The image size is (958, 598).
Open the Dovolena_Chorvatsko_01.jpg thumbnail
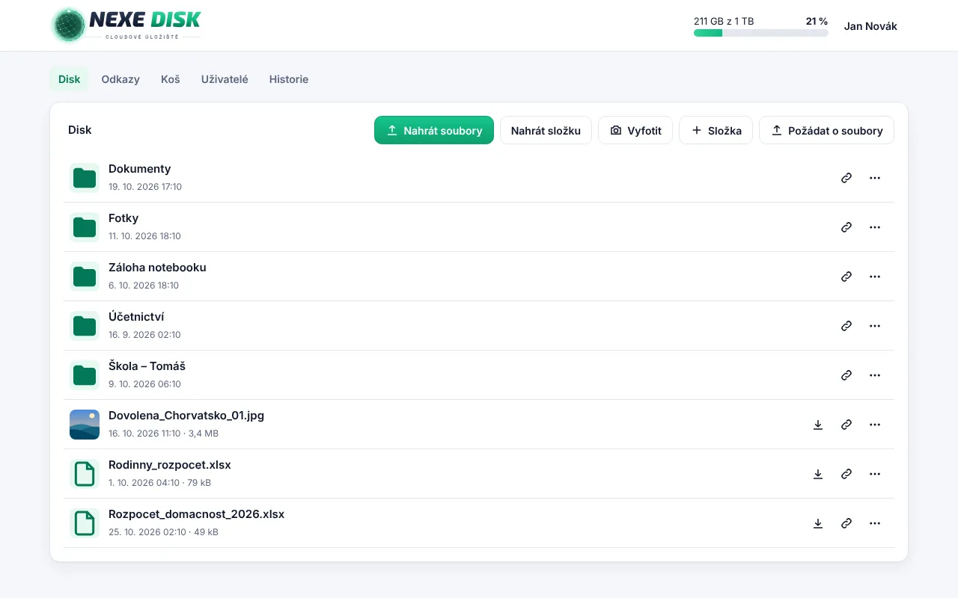[85, 425]
